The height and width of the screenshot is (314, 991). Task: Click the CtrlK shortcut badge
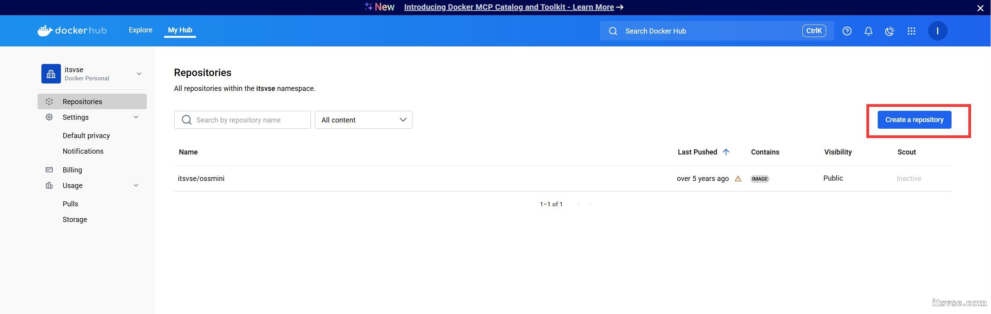pos(814,31)
